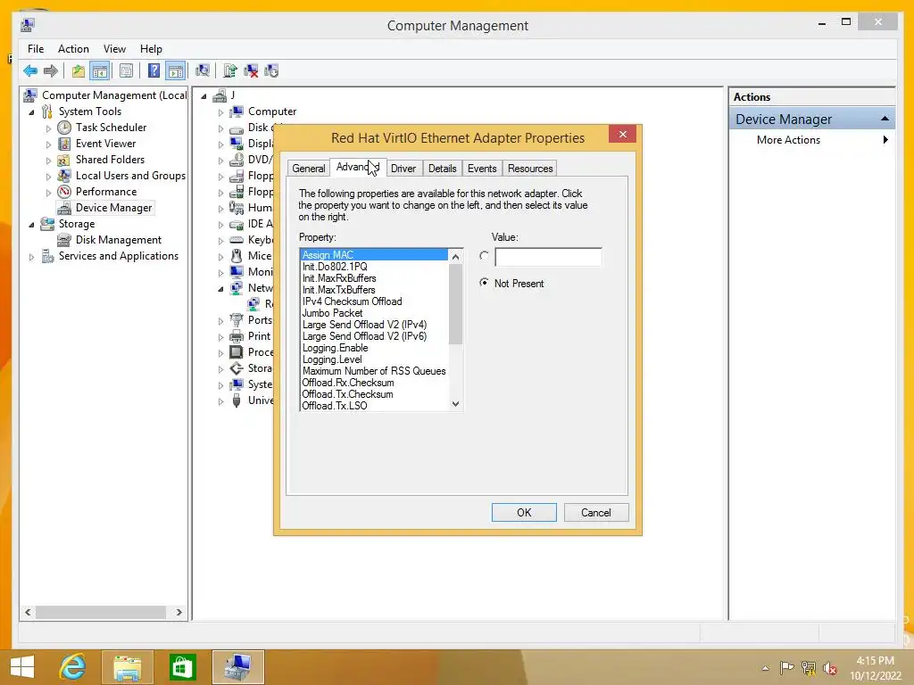Click Cancel in the adapter properties dialog

pos(595,513)
